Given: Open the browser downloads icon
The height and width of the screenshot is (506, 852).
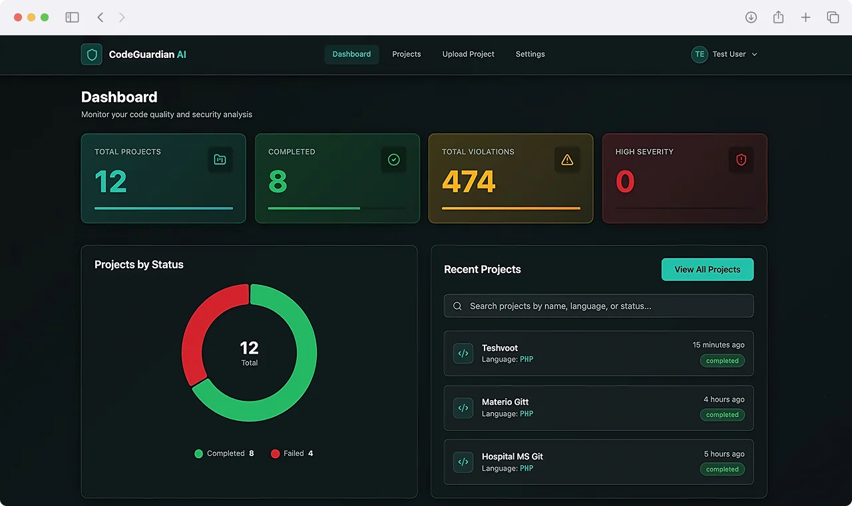Looking at the screenshot, I should tap(751, 17).
